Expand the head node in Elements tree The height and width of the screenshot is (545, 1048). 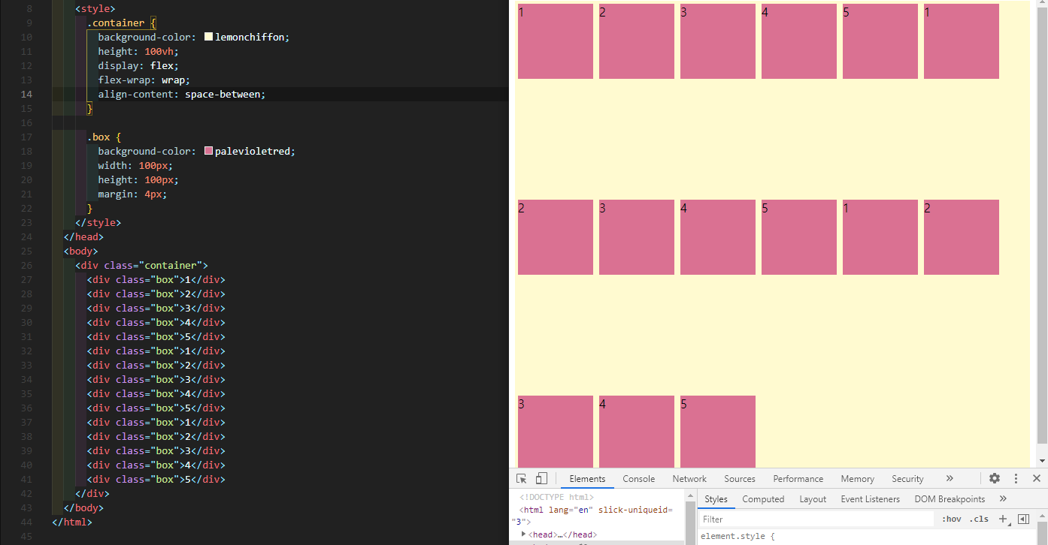tap(524, 534)
